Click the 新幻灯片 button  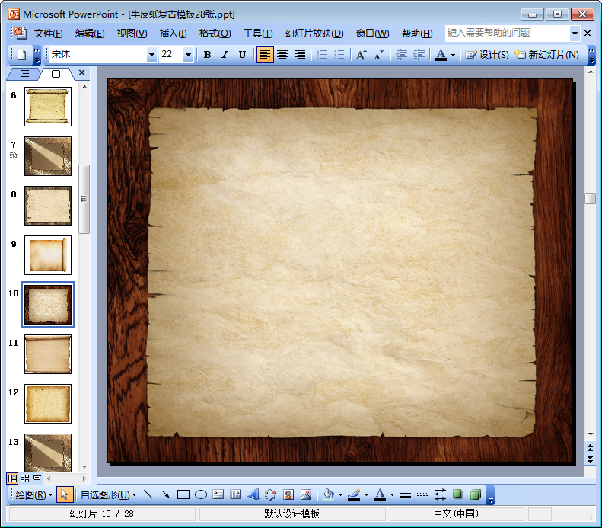(546, 55)
